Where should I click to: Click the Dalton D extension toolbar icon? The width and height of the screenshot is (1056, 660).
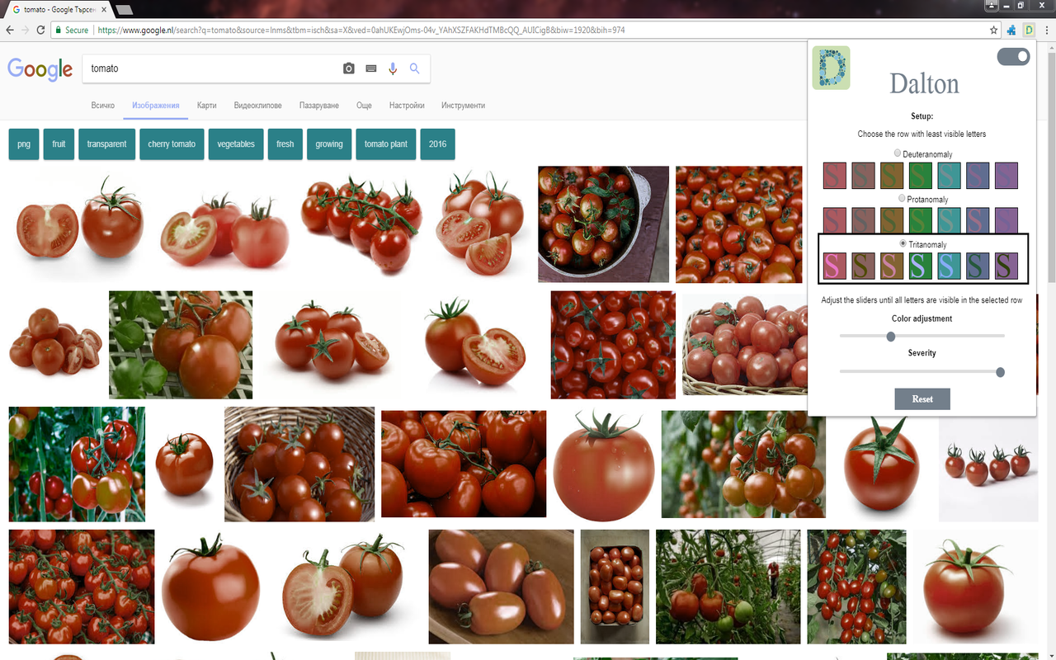pos(1029,30)
